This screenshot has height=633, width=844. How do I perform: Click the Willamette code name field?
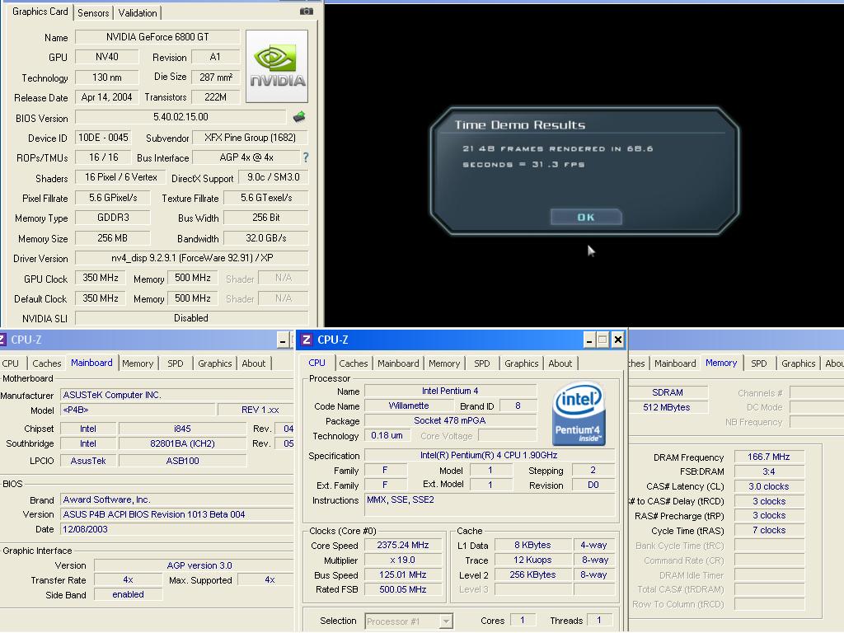(x=409, y=406)
